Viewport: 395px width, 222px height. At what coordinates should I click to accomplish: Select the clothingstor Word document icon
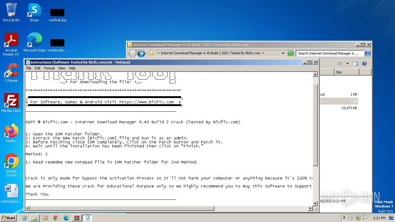tap(11, 193)
